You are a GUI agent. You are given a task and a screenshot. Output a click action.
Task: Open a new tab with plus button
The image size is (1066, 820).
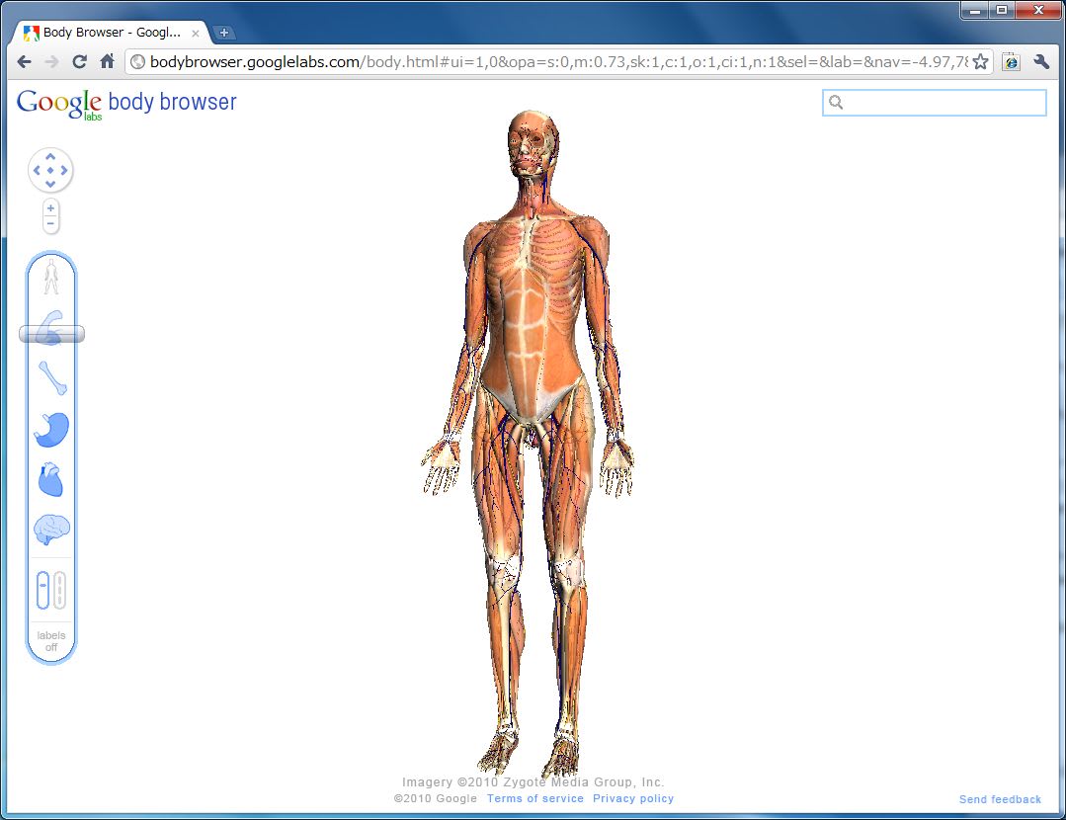pyautogui.click(x=223, y=33)
